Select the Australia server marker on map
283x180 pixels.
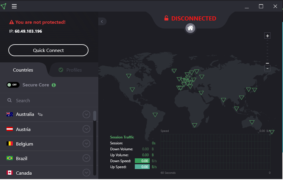(x=252, y=122)
